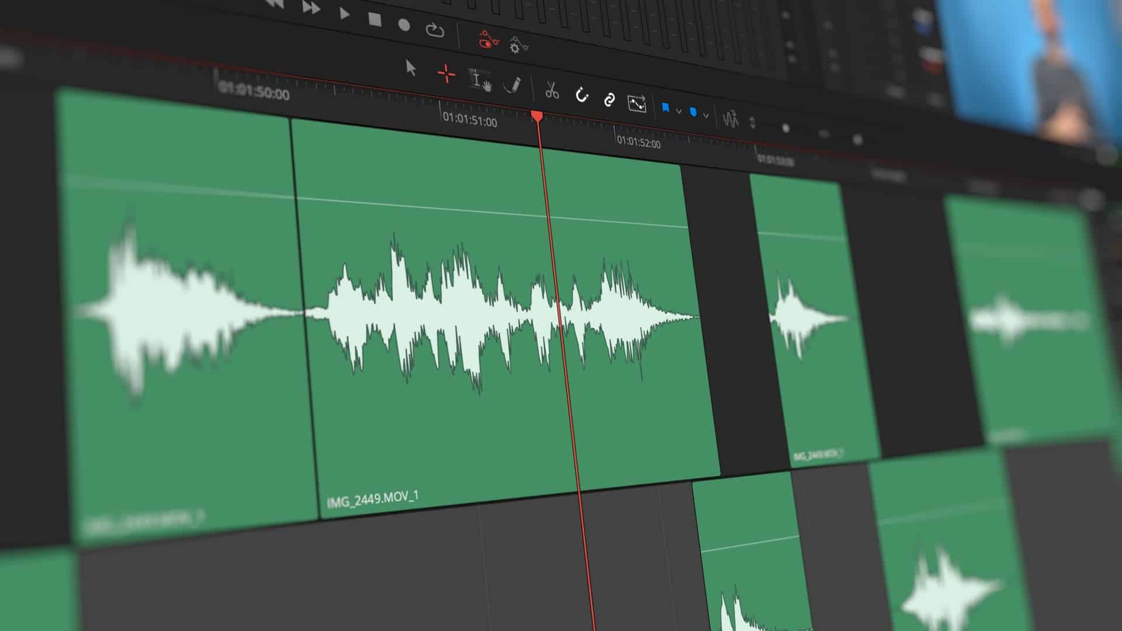Toggle the Position Lock icon
This screenshot has width=1122, height=631.
click(x=637, y=104)
